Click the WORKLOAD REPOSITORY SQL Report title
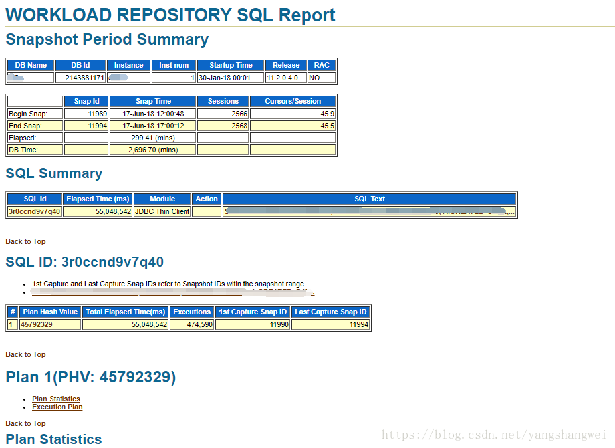The image size is (615, 448). [170, 15]
